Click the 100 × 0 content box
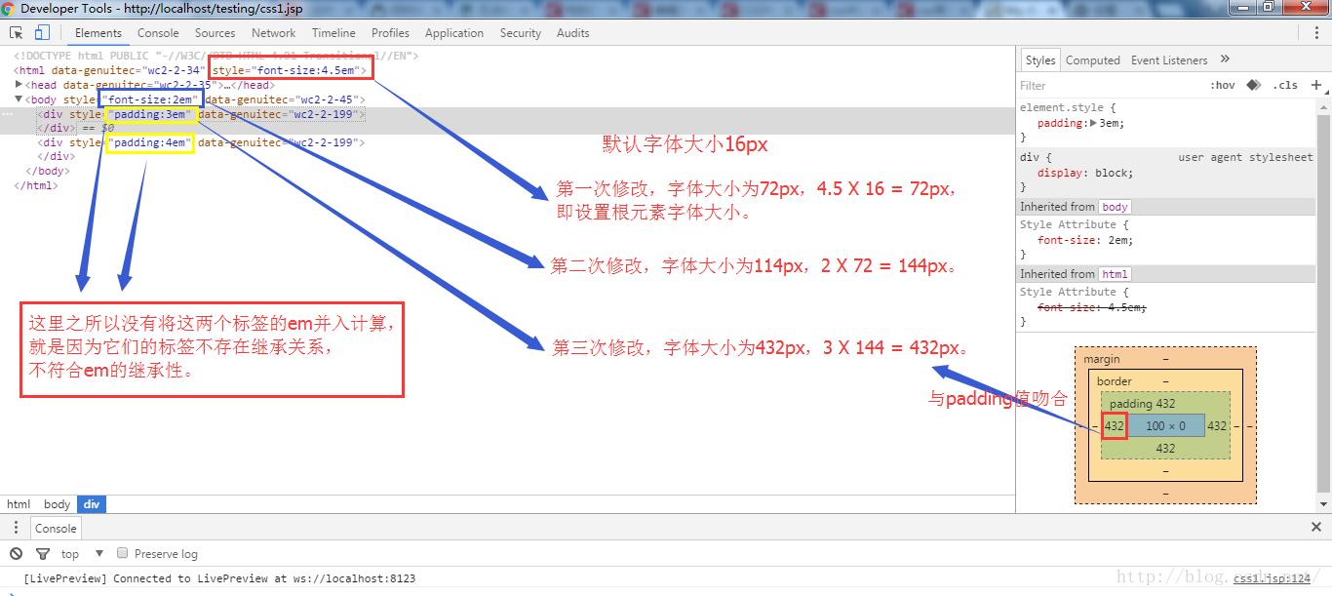 coord(1166,425)
